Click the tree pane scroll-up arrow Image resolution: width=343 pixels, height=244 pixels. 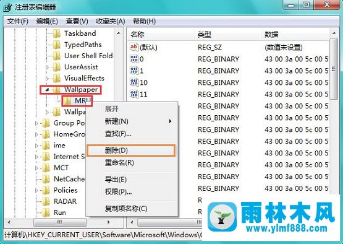119,33
